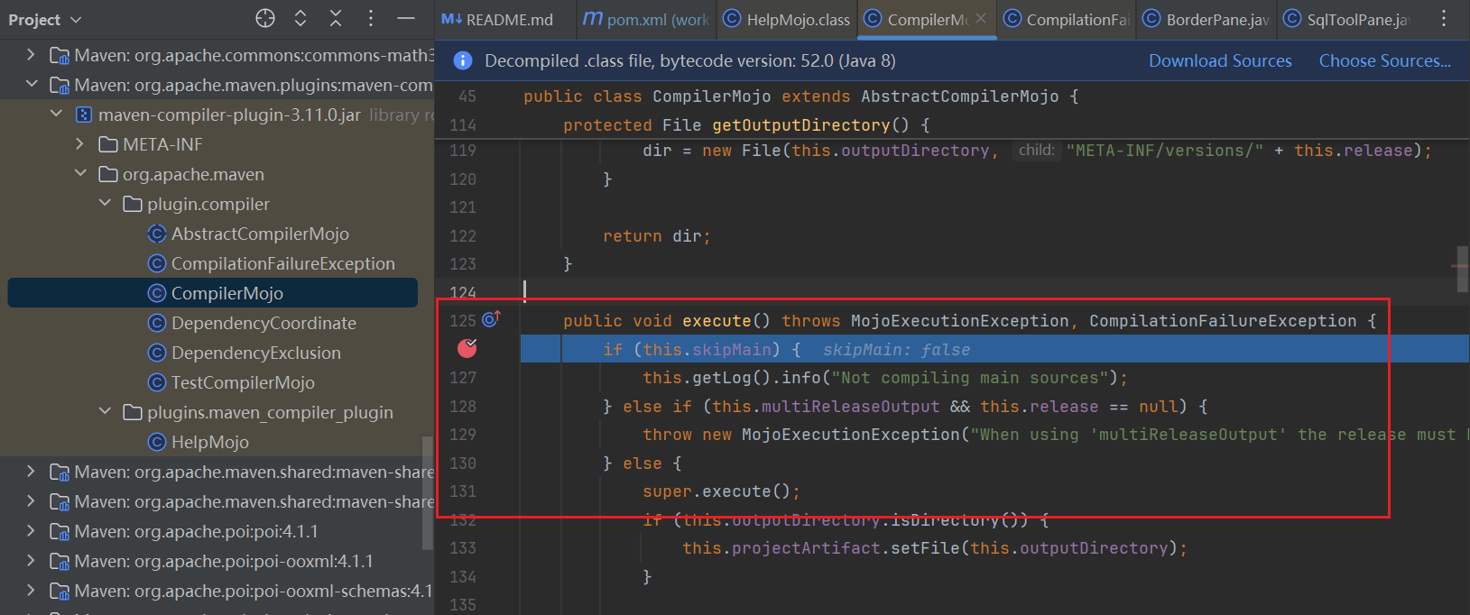Expand the META-INF folder
The image size is (1470, 615).
(x=80, y=144)
